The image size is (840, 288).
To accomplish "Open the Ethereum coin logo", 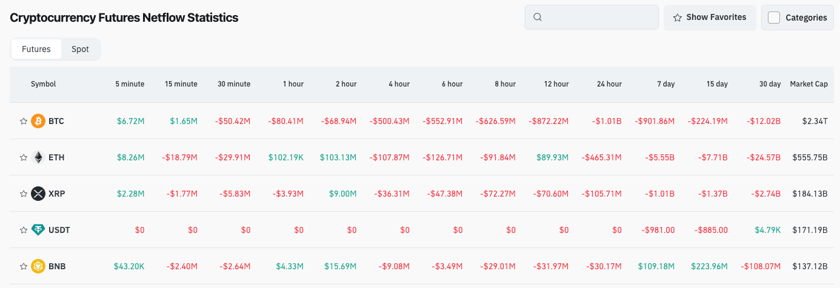I will (x=39, y=157).
